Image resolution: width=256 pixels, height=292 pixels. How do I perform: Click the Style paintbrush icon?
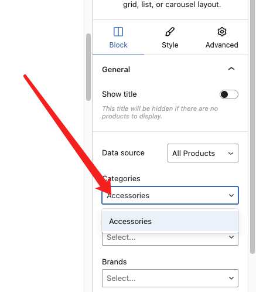[x=170, y=32]
